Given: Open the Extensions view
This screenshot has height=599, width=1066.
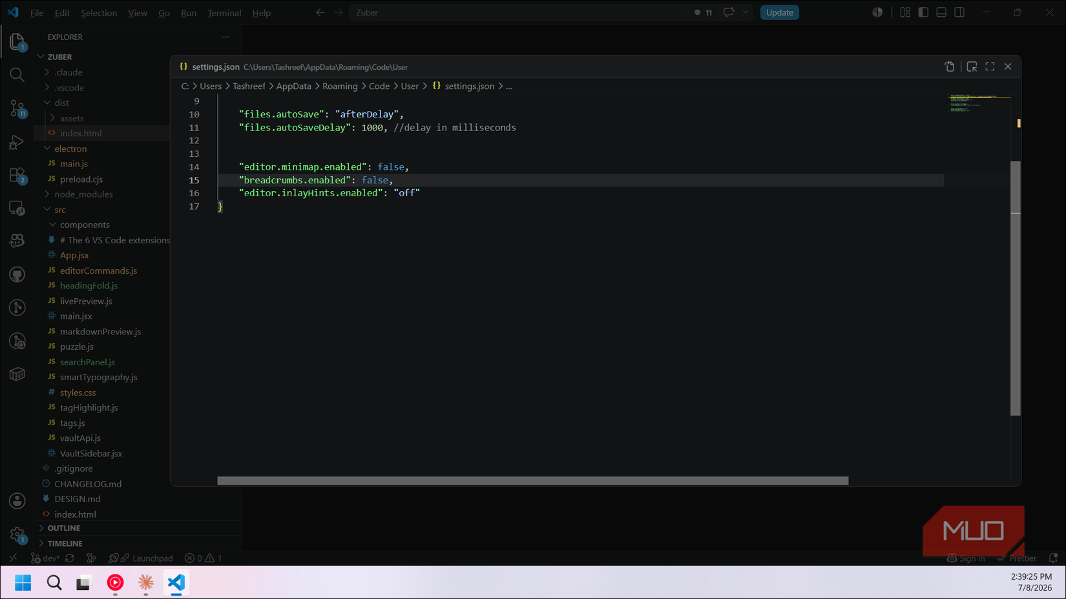Looking at the screenshot, I should [17, 176].
